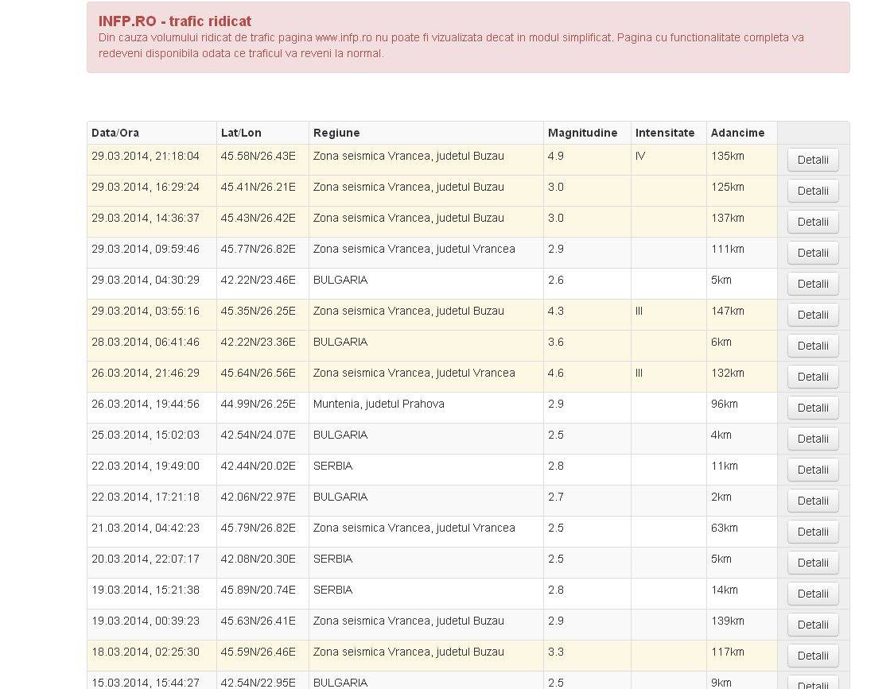
Task: Select the depth value 11km
Action: tap(724, 466)
